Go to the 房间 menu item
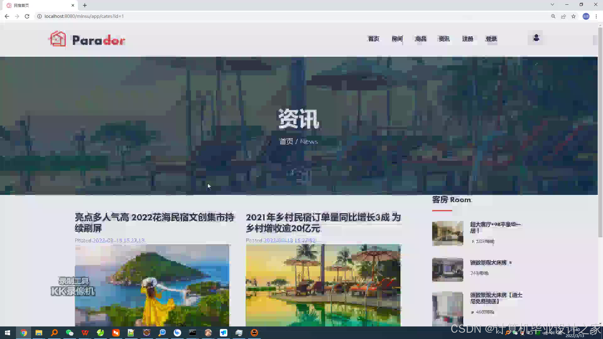This screenshot has width=603, height=339. tap(397, 39)
